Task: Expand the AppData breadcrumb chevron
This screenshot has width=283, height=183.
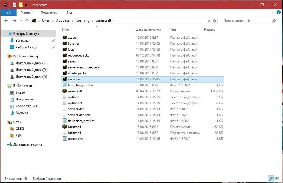Action: 73,20
